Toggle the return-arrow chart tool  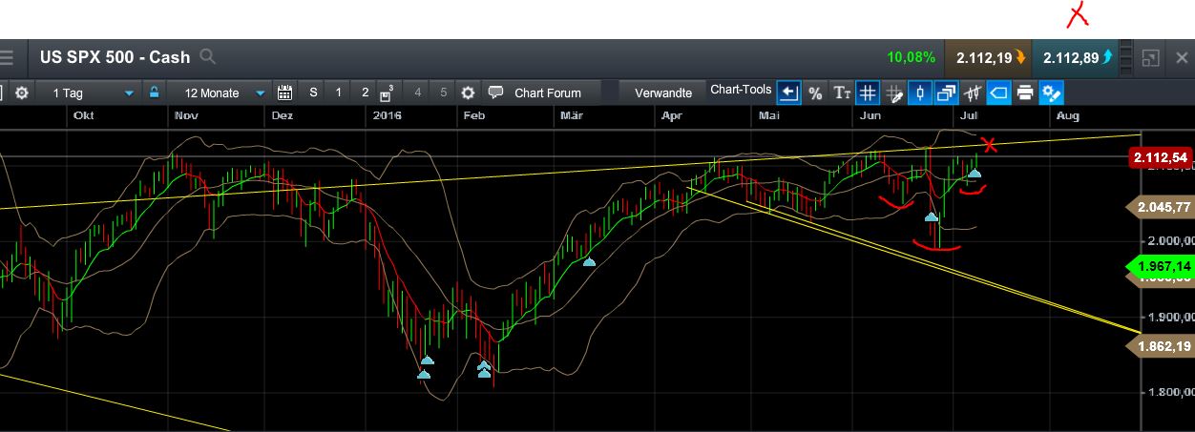coord(788,93)
